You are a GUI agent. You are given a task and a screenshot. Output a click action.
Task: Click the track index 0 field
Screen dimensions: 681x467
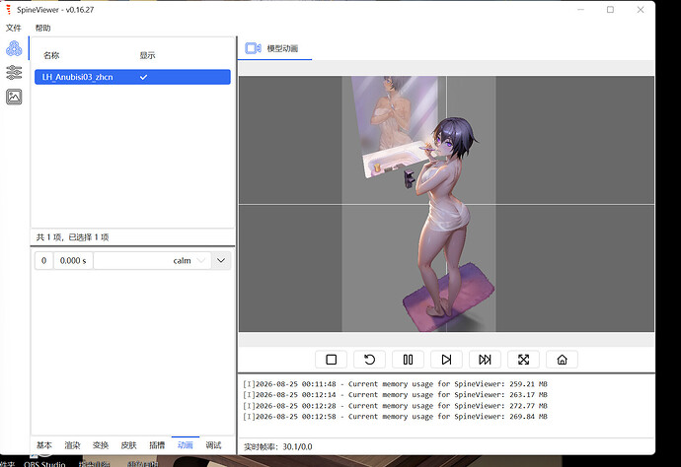pyautogui.click(x=43, y=261)
